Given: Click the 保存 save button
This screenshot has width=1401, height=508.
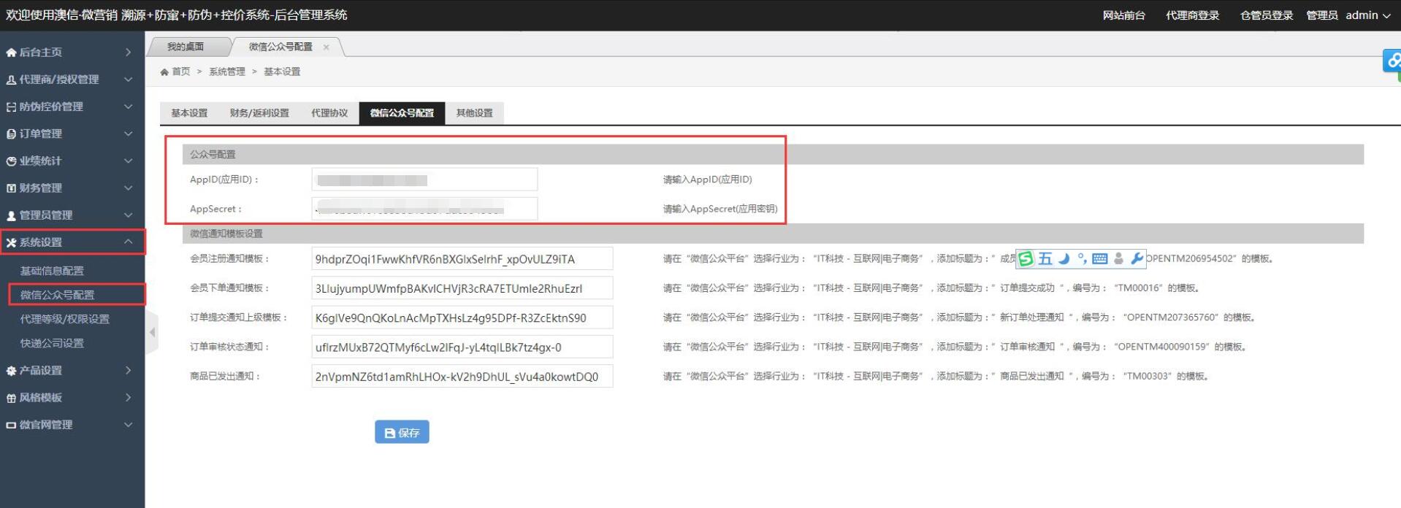Looking at the screenshot, I should pos(402,432).
